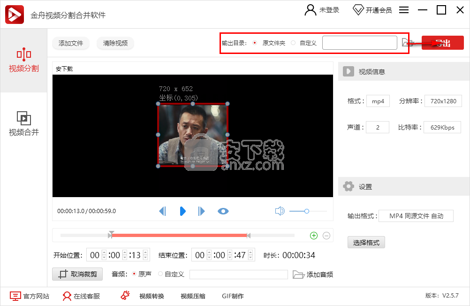Screen dimensions: 470x306
Task: Decrease start position seconds stepper
Action: click(x=145, y=258)
